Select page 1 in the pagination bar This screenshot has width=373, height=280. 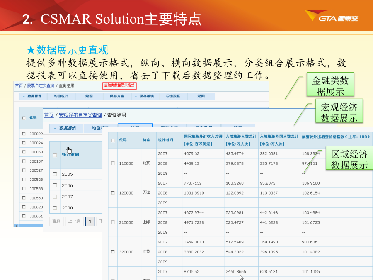[90, 222]
